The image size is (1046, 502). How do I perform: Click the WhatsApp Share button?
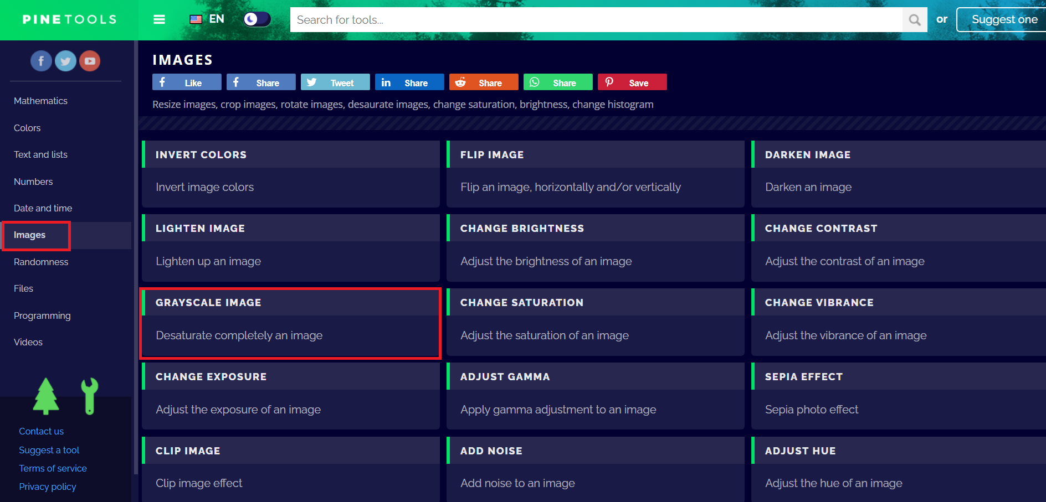(558, 82)
